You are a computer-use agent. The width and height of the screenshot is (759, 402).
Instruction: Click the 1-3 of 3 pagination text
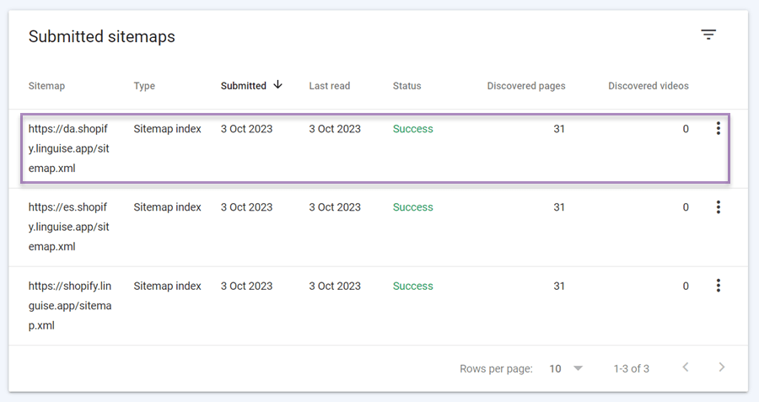click(x=631, y=368)
